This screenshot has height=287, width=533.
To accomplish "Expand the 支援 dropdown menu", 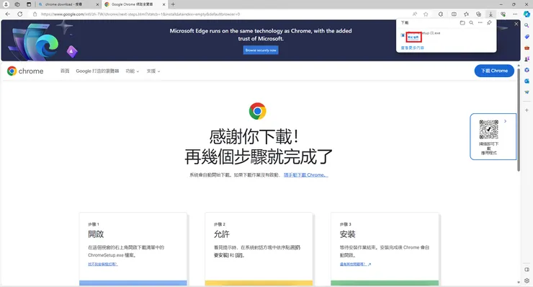I will [x=153, y=71].
